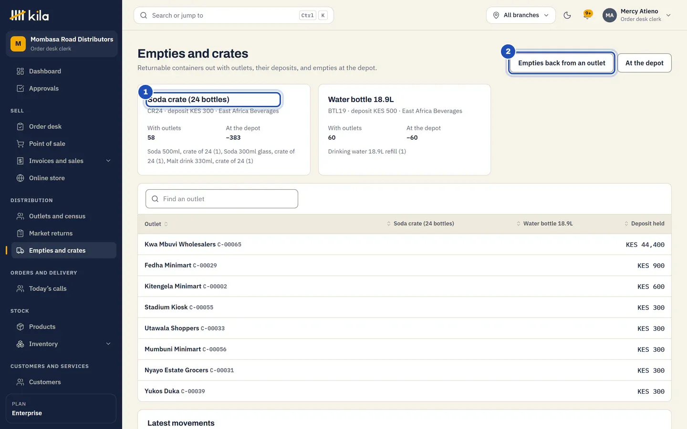Click the Enterprise plan box
Screen dimensions: 687x429
pyautogui.click(x=61, y=409)
